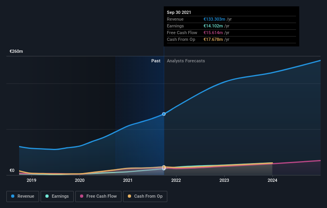Screen dimensions: 327x208
Task: Click the pink Free Cash Flow legend dot
Action: click(82, 196)
